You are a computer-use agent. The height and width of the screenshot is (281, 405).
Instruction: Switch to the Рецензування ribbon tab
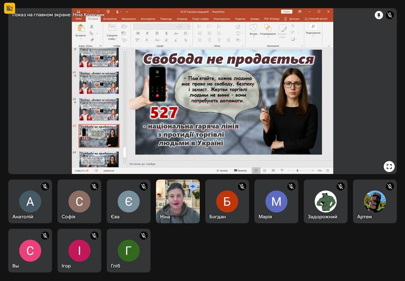[x=222, y=19]
